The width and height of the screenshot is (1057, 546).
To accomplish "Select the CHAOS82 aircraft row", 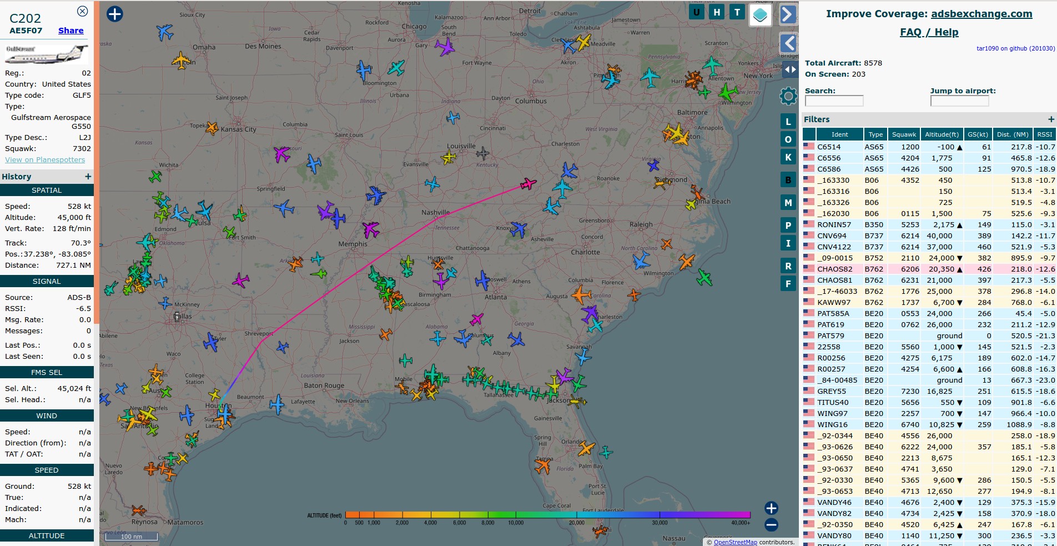I will point(929,269).
